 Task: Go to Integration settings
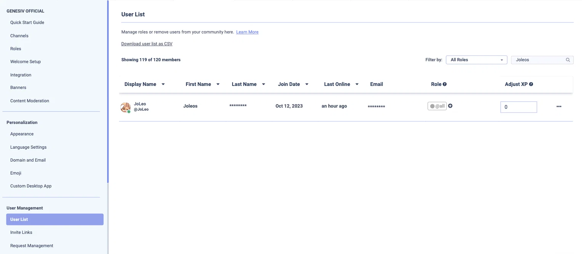pyautogui.click(x=21, y=75)
